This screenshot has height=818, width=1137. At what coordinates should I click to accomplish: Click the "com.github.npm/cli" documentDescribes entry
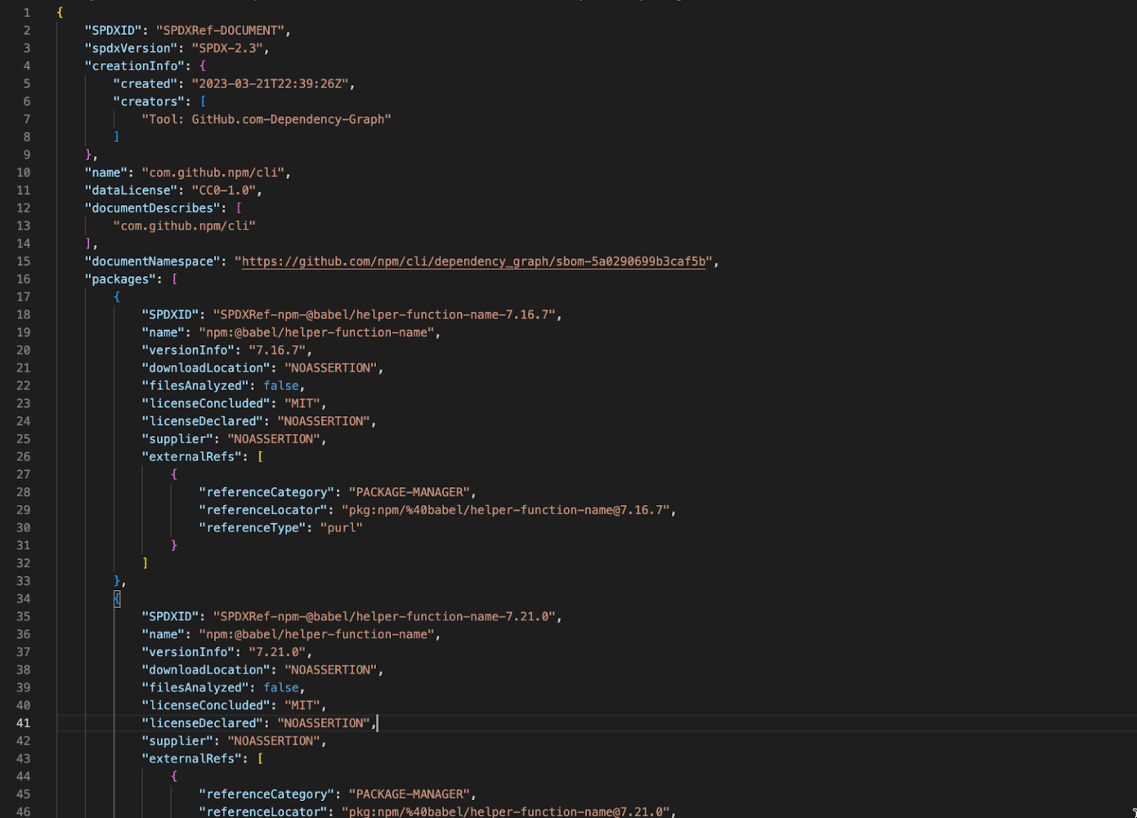pos(185,226)
